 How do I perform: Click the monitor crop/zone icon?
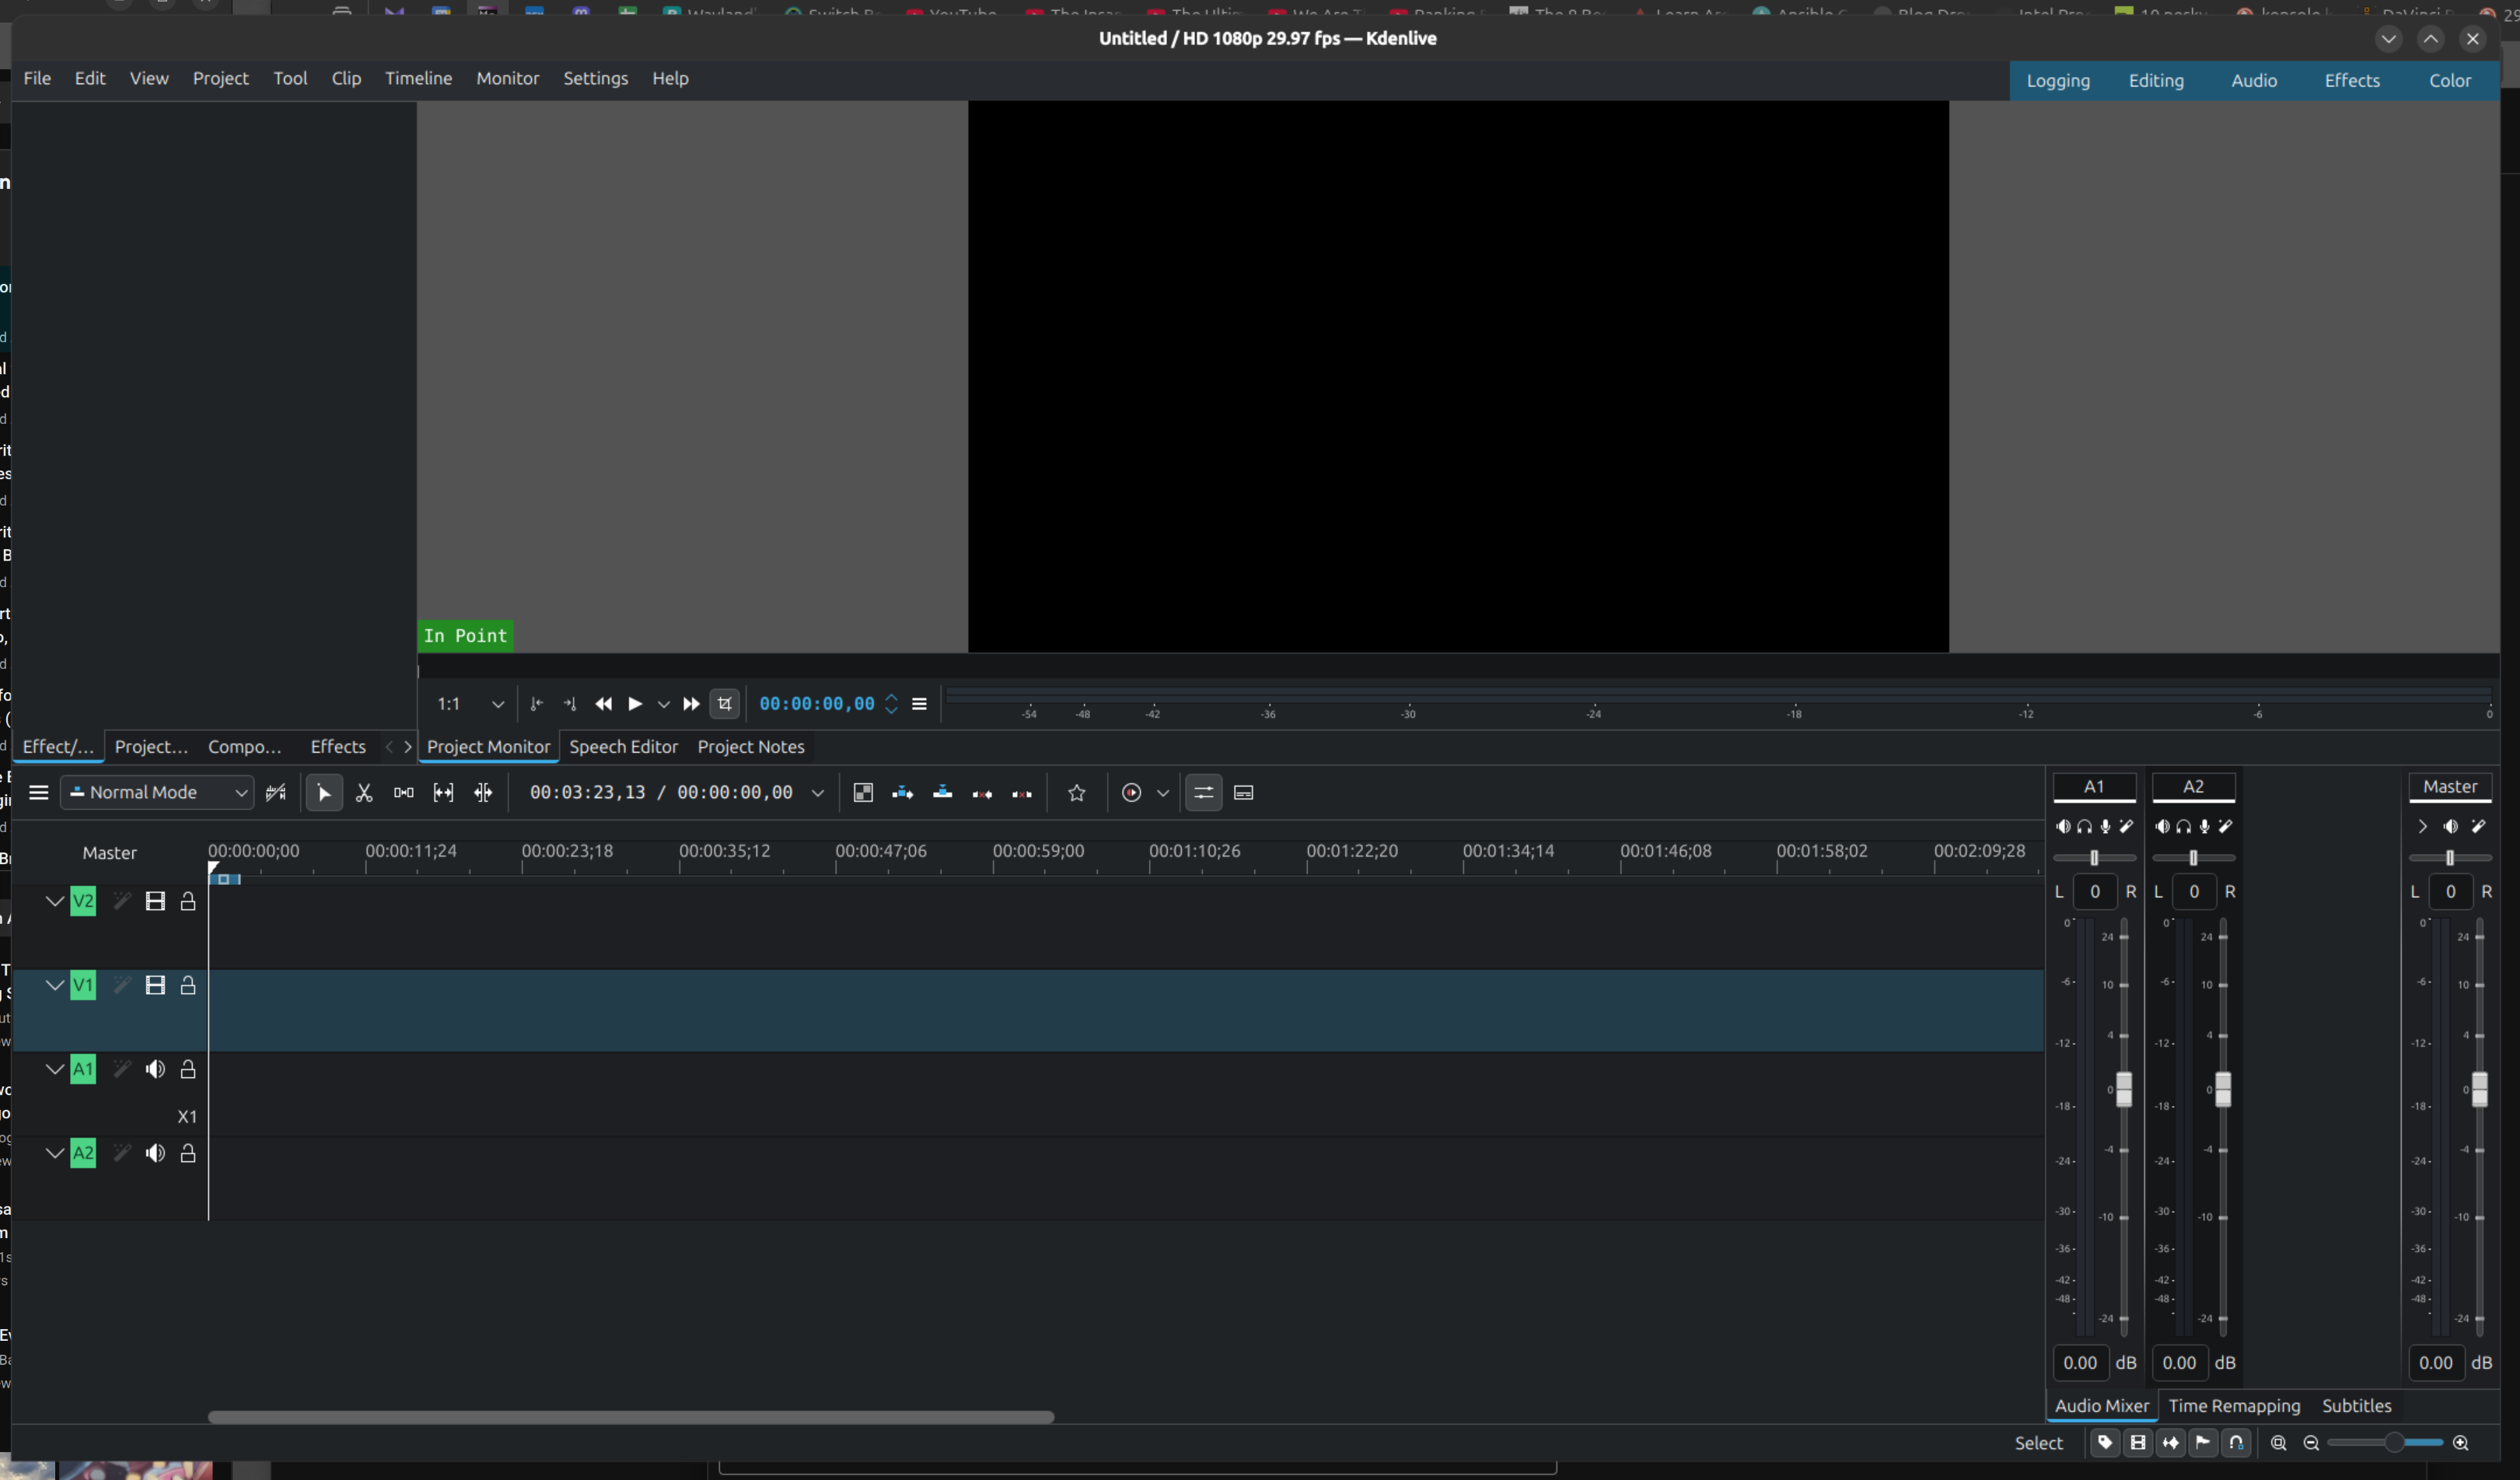(x=725, y=704)
